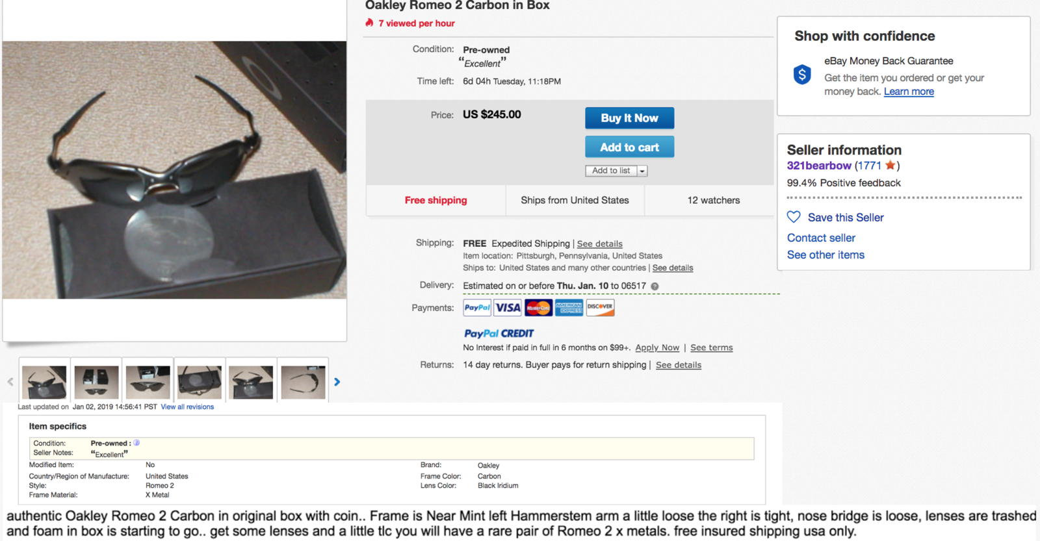This screenshot has height=541, width=1040.
Task: Click the Add to list button
Action: click(x=610, y=171)
